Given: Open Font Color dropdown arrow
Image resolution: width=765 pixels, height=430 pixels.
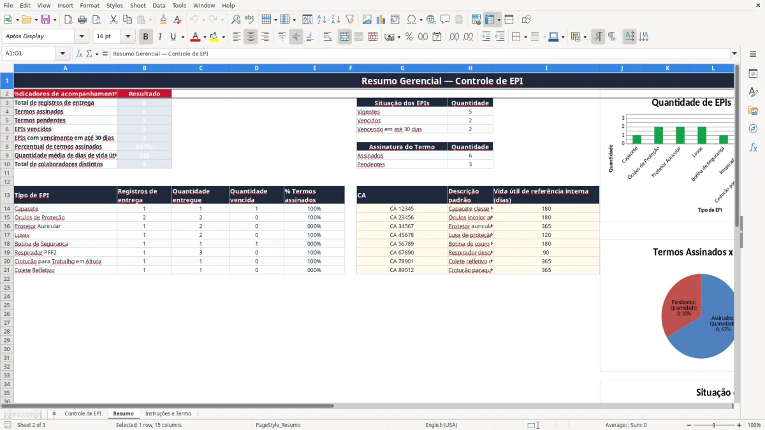Looking at the screenshot, I should point(205,37).
